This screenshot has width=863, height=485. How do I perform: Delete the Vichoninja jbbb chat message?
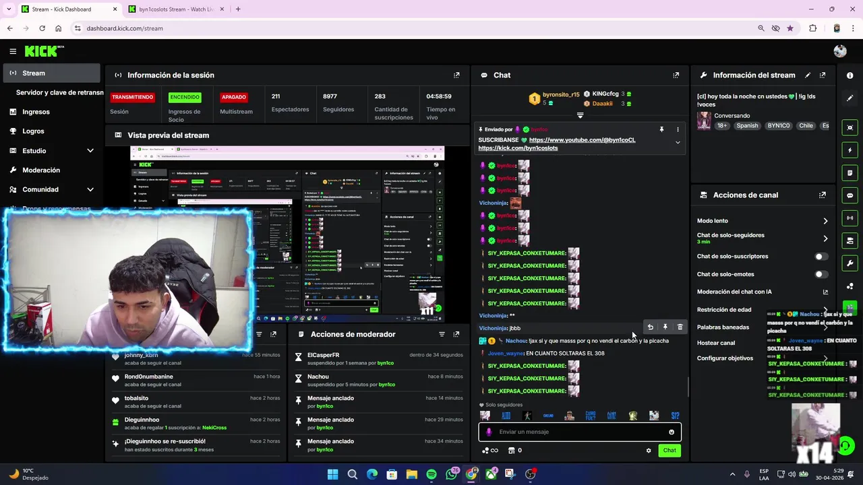click(x=680, y=327)
